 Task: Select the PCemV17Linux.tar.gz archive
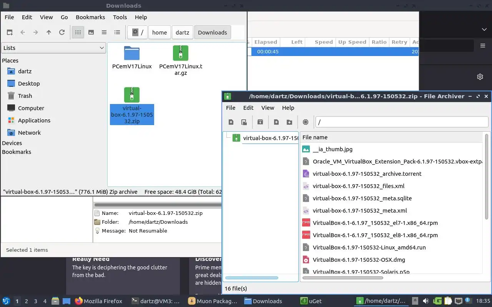181,53
